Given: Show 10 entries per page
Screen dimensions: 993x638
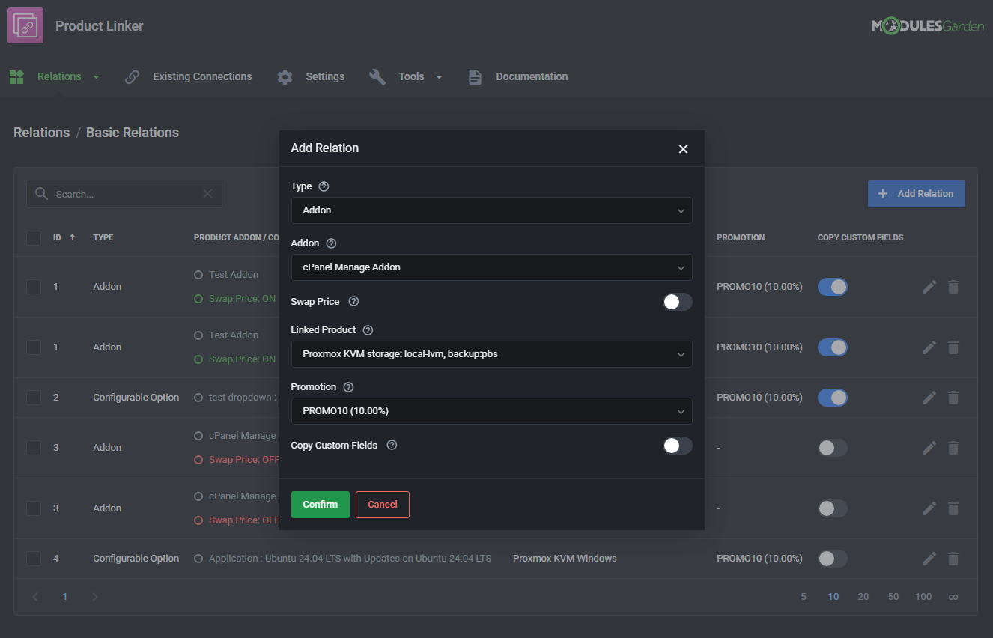Looking at the screenshot, I should pyautogui.click(x=833, y=597).
